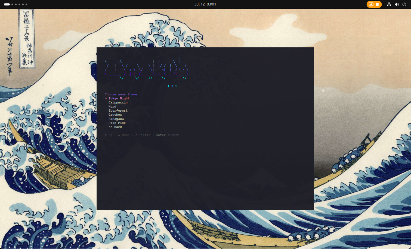Open the network status icon
411x249 pixels.
pyautogui.click(x=389, y=4)
